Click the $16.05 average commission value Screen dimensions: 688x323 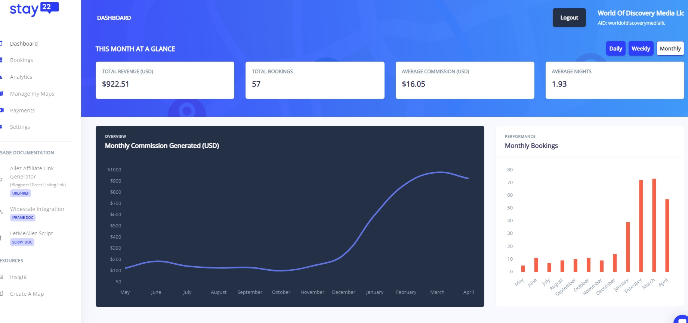pos(413,84)
